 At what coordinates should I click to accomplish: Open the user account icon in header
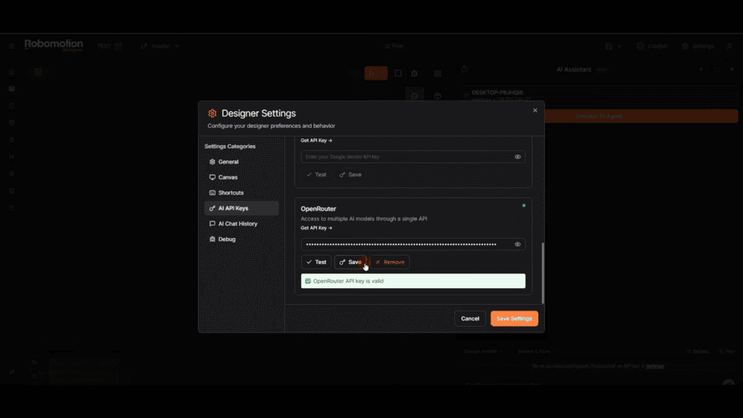pos(729,46)
